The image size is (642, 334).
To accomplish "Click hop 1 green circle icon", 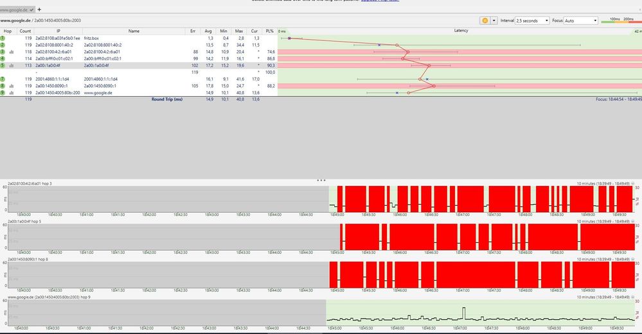I will tap(3, 38).
